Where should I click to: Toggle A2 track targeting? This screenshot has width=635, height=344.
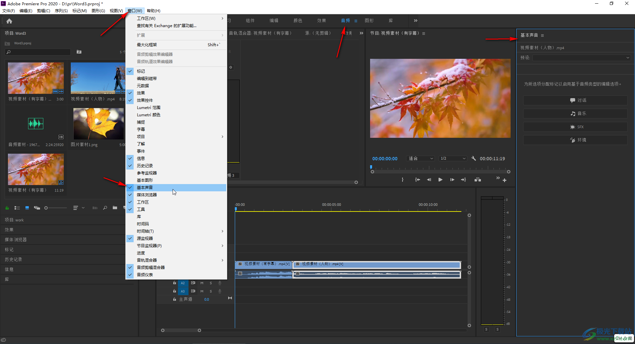click(183, 283)
